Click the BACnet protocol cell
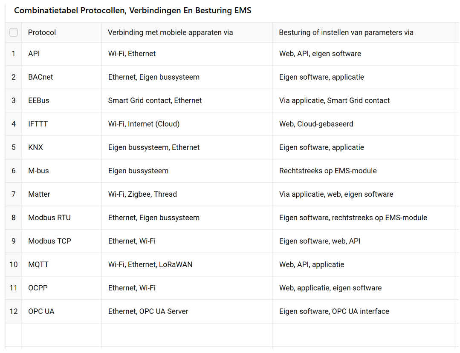The height and width of the screenshot is (353, 460). point(62,77)
